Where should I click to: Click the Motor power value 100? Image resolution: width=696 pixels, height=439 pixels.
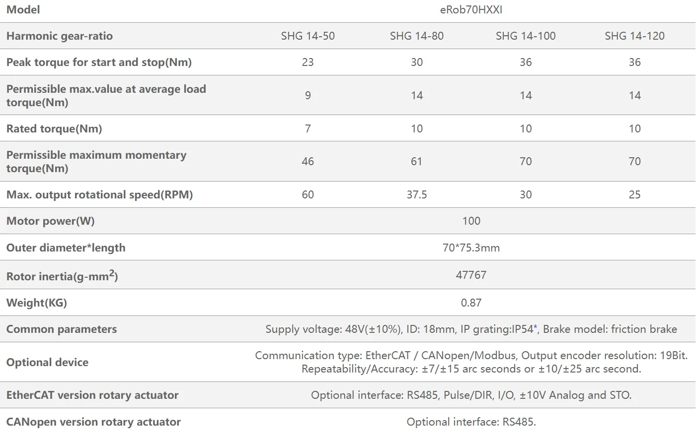click(x=471, y=221)
